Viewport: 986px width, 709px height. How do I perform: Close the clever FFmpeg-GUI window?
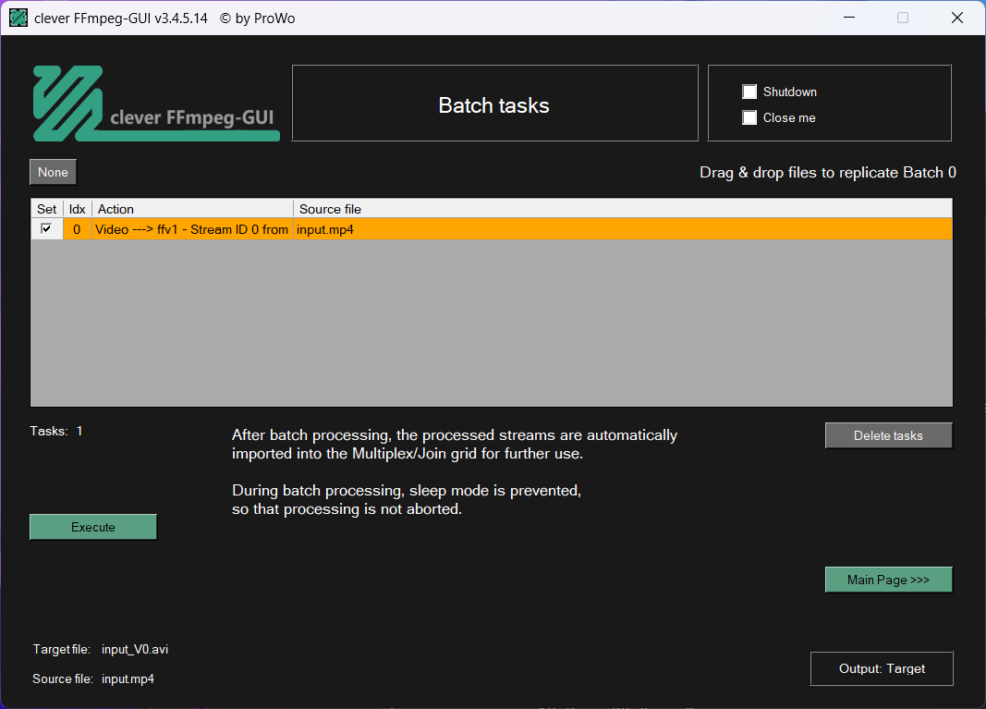(x=957, y=18)
